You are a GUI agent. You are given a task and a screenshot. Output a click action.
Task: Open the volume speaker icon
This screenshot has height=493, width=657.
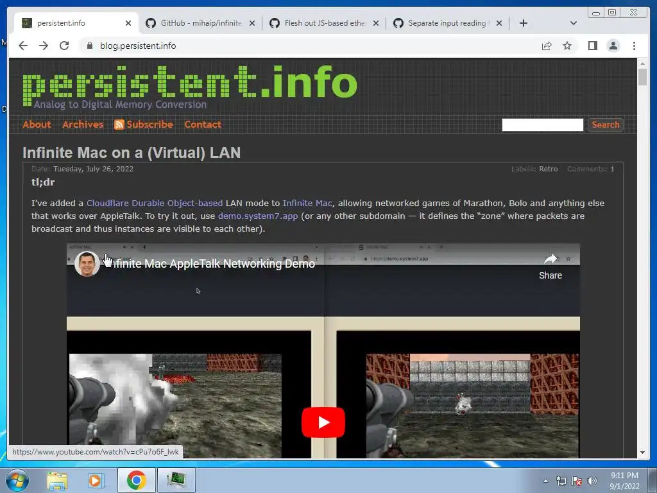592,481
